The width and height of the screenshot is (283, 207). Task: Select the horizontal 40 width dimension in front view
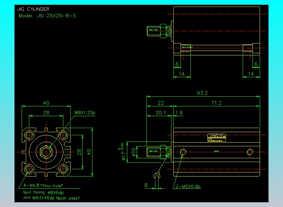[x=46, y=103]
